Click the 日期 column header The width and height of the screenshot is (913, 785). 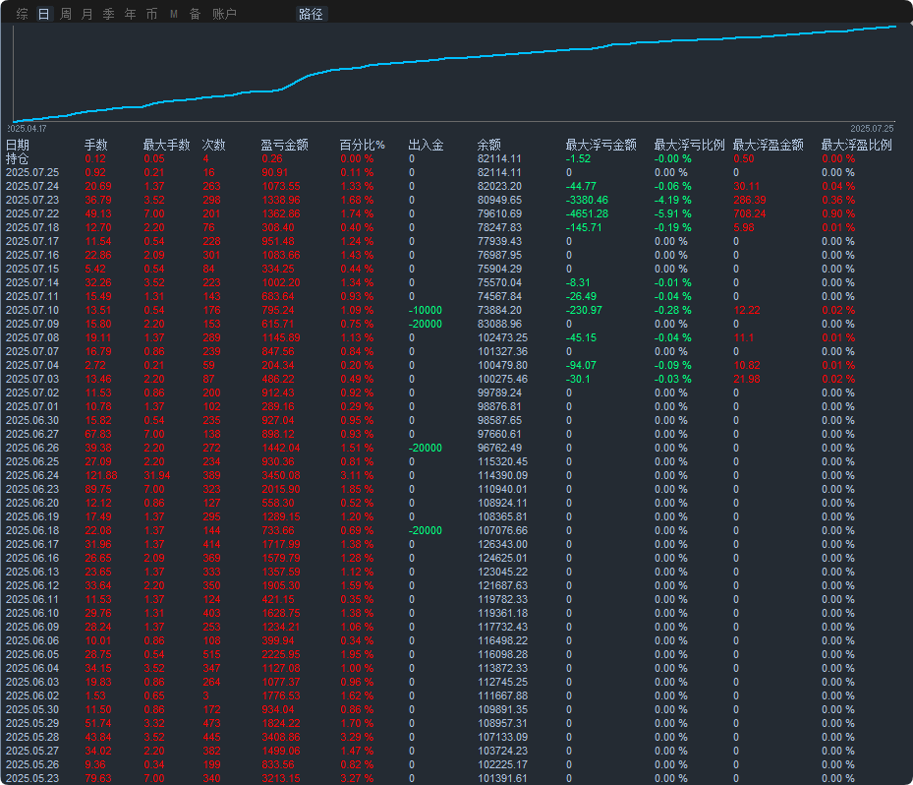tap(18, 145)
